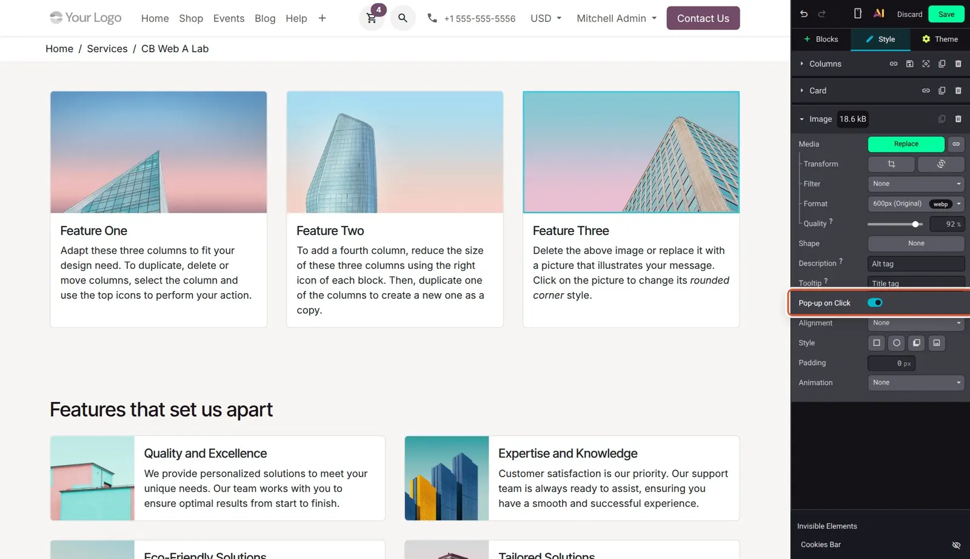The width and height of the screenshot is (970, 559).
Task: Click the Contact Us button
Action: [703, 18]
